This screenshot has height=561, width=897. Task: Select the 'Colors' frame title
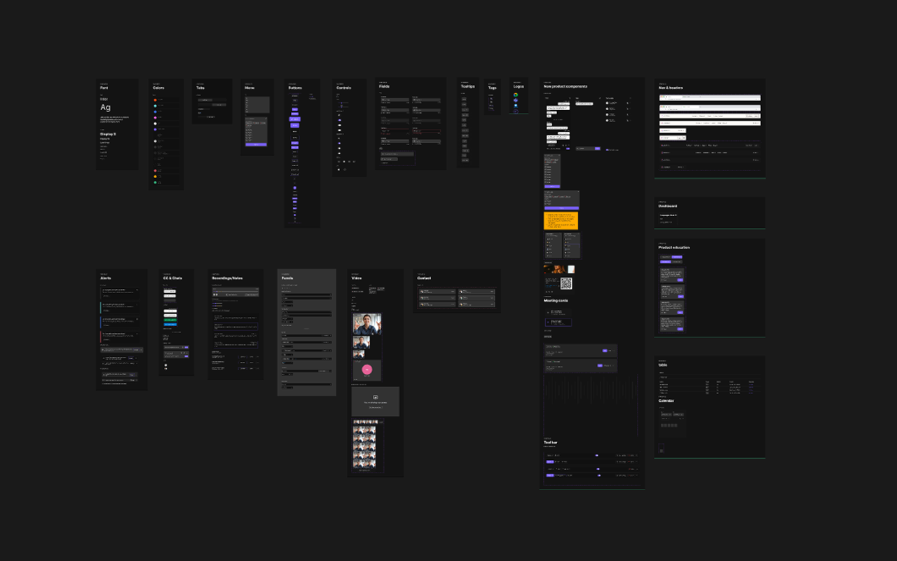[x=158, y=88]
